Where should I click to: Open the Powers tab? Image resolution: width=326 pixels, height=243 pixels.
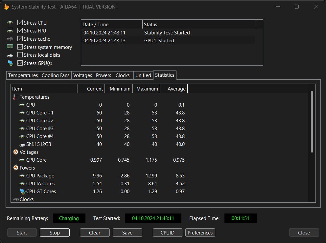tap(104, 75)
